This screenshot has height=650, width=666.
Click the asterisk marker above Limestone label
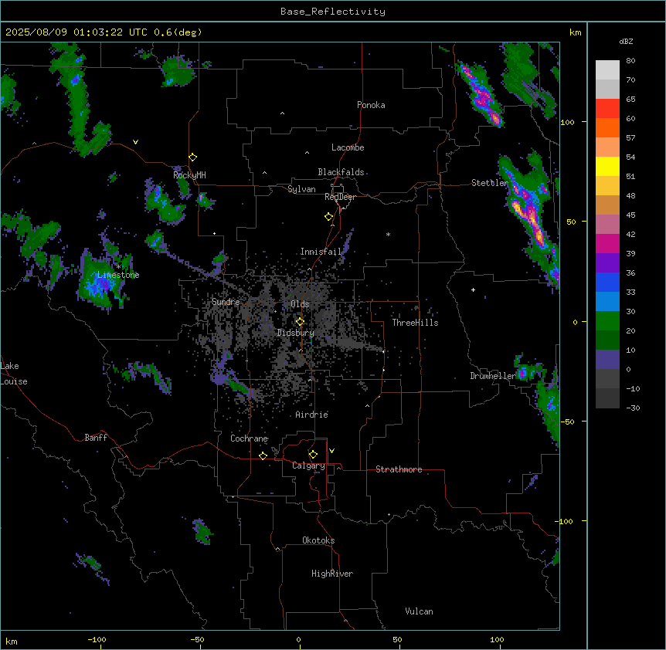pyautogui.click(x=119, y=266)
